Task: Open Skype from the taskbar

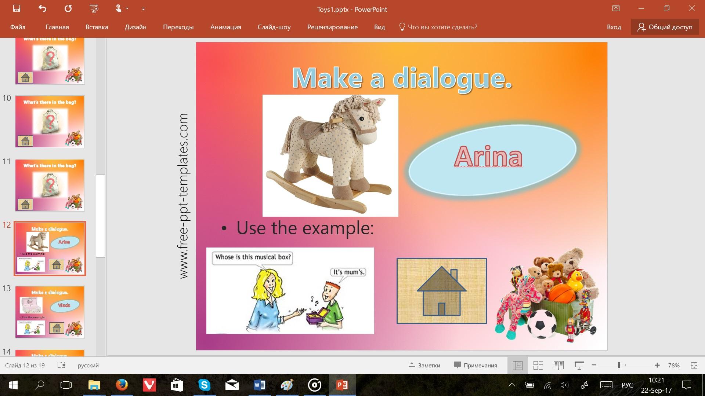Action: coord(204,385)
